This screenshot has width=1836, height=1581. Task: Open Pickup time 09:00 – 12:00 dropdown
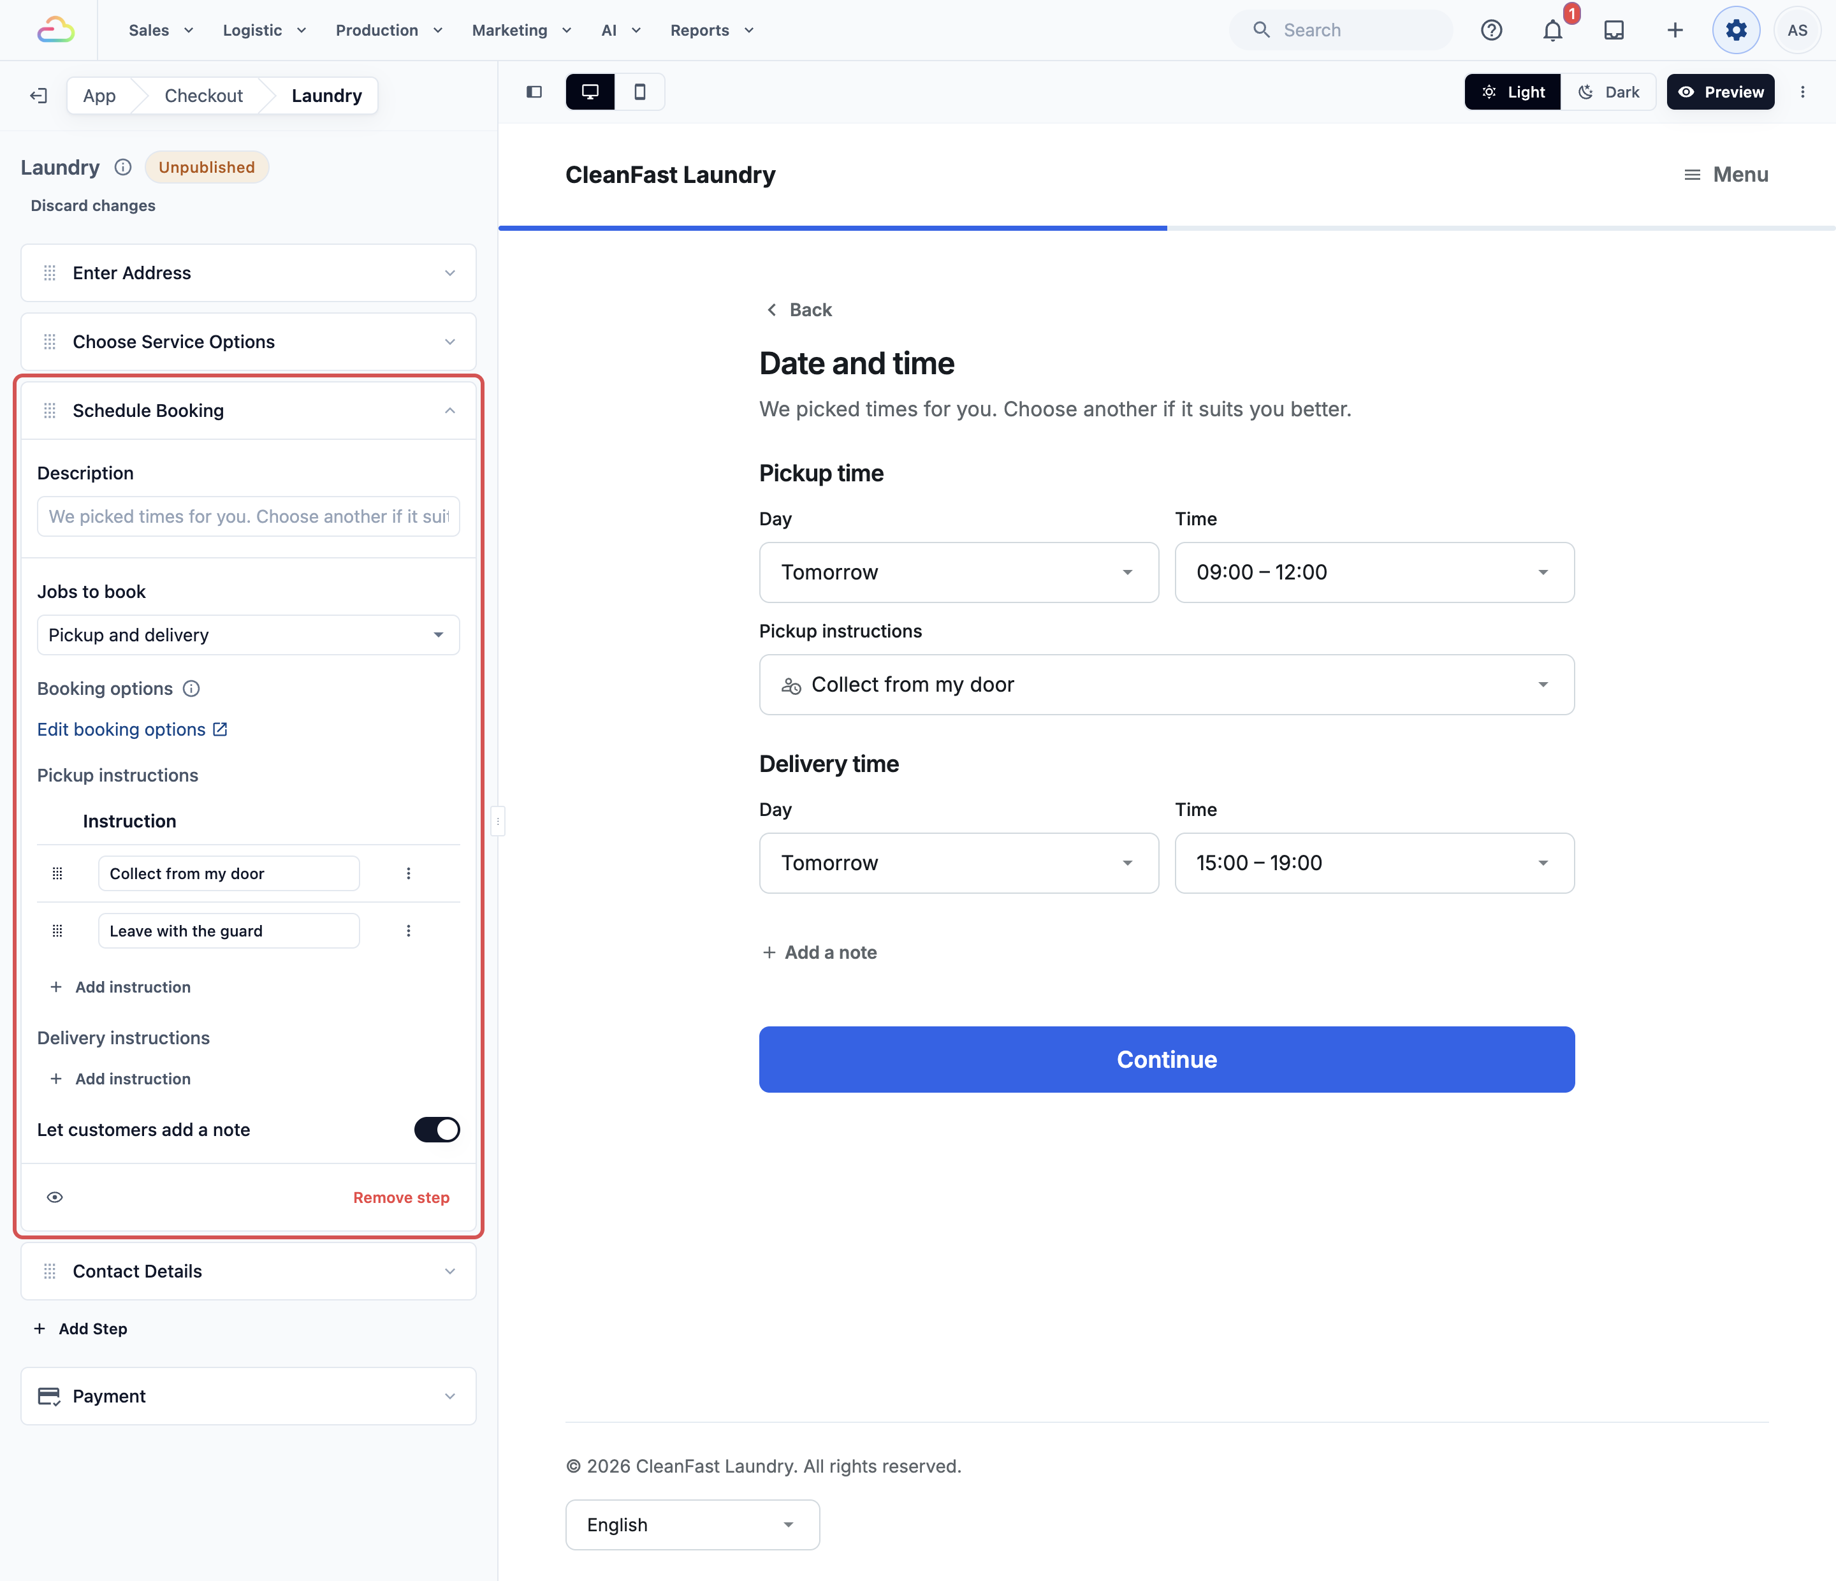pyautogui.click(x=1374, y=572)
